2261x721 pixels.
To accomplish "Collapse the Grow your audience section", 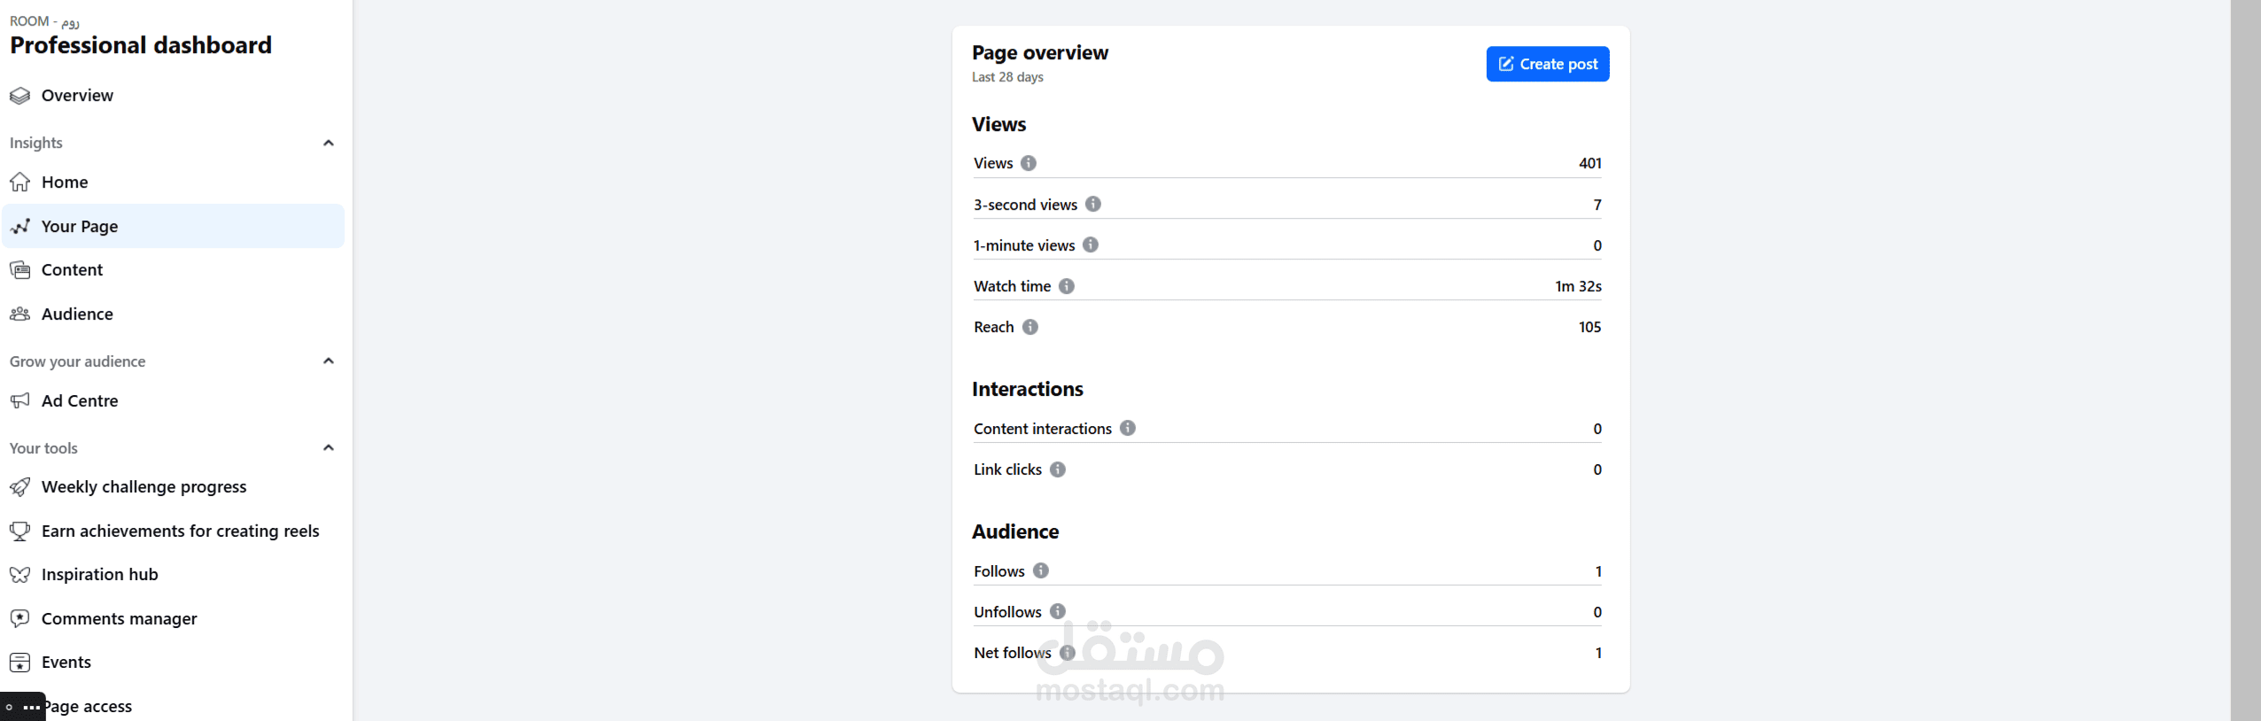I will point(329,360).
